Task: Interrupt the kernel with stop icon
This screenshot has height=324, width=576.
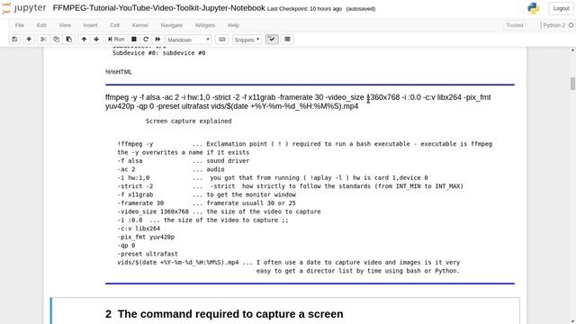Action: pos(134,40)
